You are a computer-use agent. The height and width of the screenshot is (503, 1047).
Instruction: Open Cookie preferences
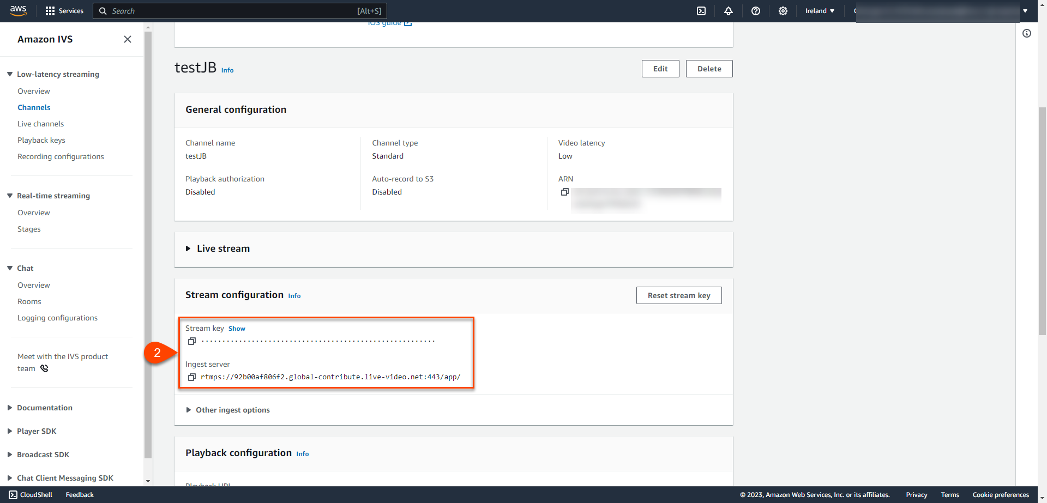coord(1001,495)
